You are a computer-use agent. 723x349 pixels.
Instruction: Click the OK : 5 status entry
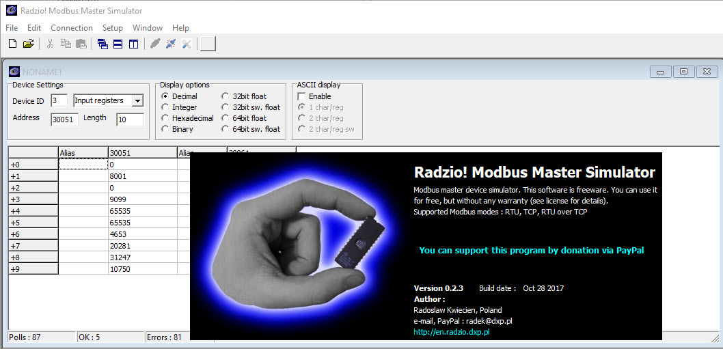[110, 337]
